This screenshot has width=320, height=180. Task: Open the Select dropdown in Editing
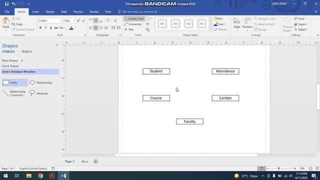(301, 29)
